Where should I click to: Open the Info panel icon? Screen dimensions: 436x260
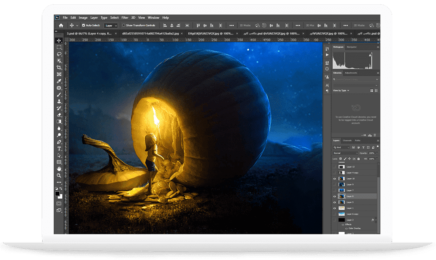click(x=327, y=69)
